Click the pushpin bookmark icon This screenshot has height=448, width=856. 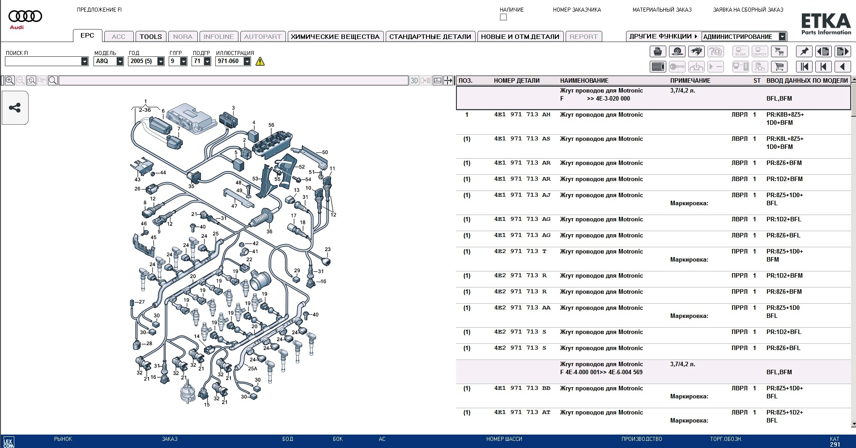804,52
